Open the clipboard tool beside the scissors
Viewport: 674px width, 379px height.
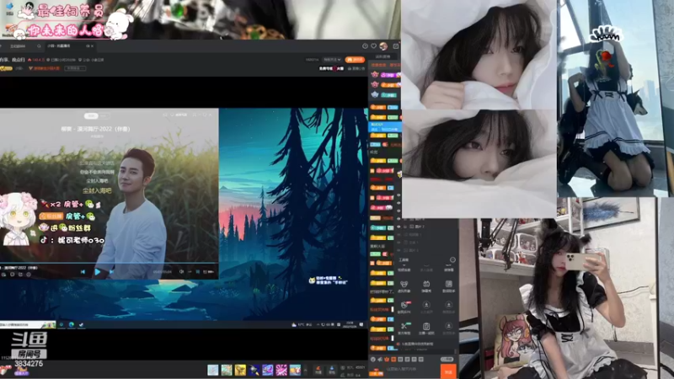tap(426, 328)
